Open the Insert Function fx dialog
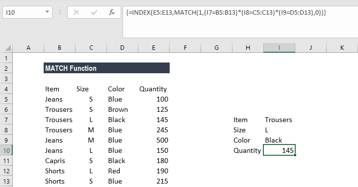358x187 pixels. [112, 12]
